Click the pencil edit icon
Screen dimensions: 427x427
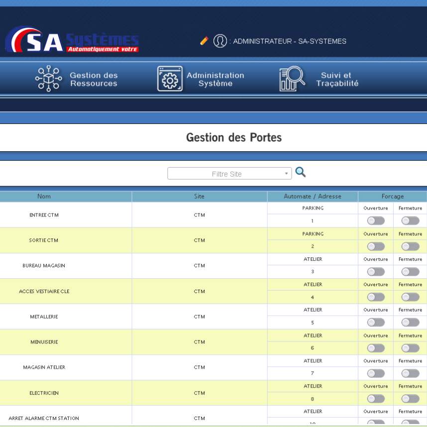click(x=204, y=41)
